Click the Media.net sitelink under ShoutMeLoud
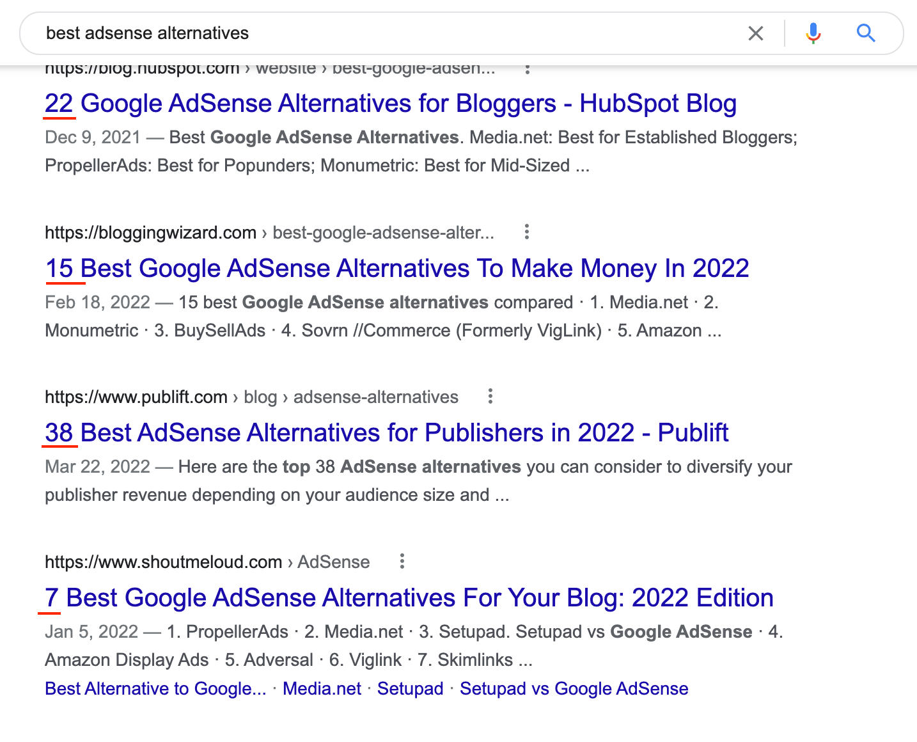 pos(322,688)
